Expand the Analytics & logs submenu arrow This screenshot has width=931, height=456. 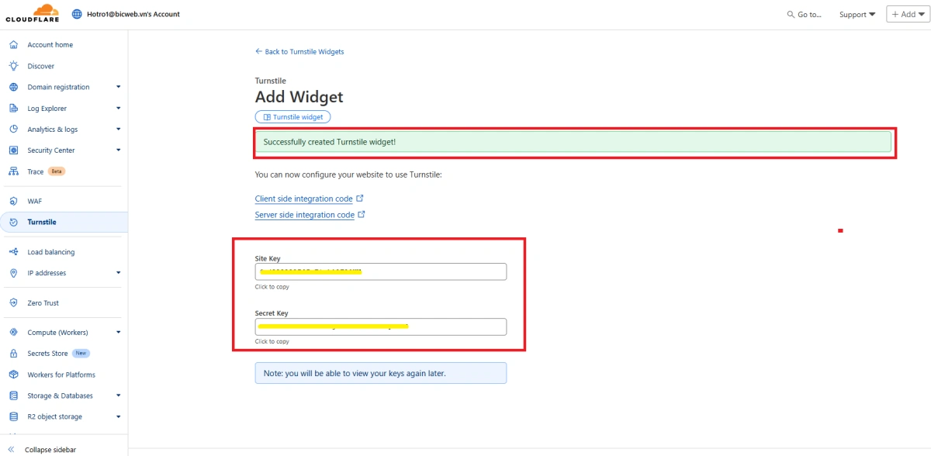[x=119, y=130]
